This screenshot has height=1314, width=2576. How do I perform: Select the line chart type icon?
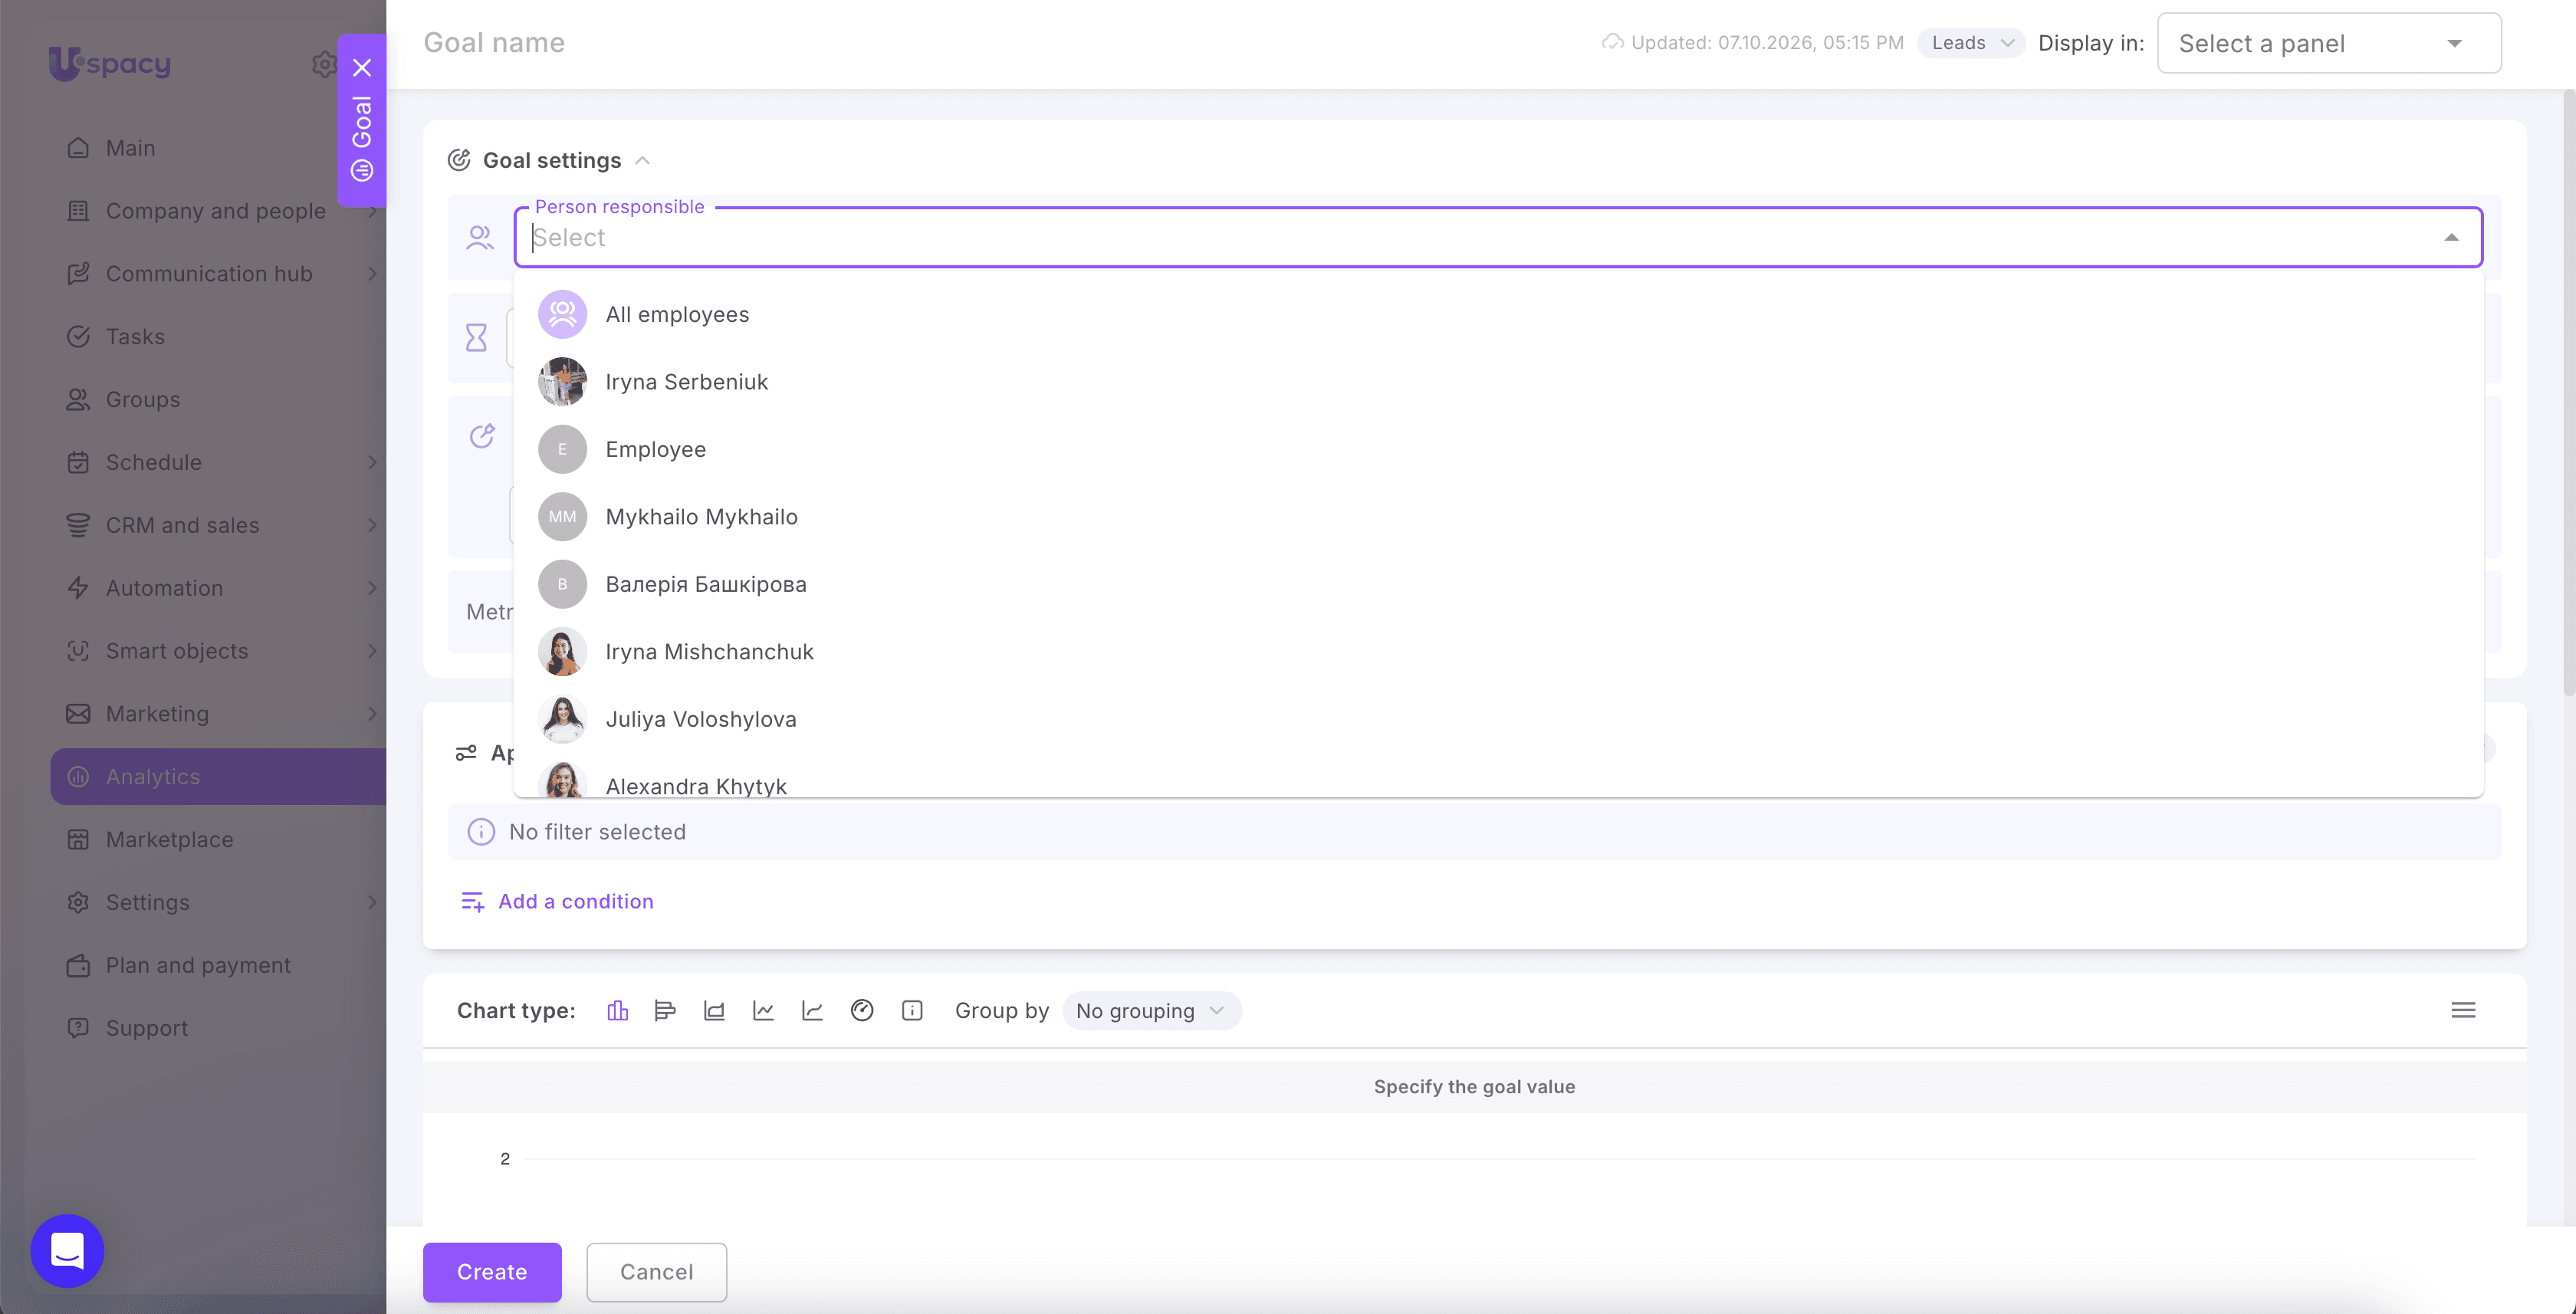pos(763,1010)
